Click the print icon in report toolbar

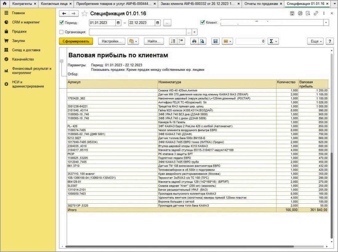(x=194, y=41)
